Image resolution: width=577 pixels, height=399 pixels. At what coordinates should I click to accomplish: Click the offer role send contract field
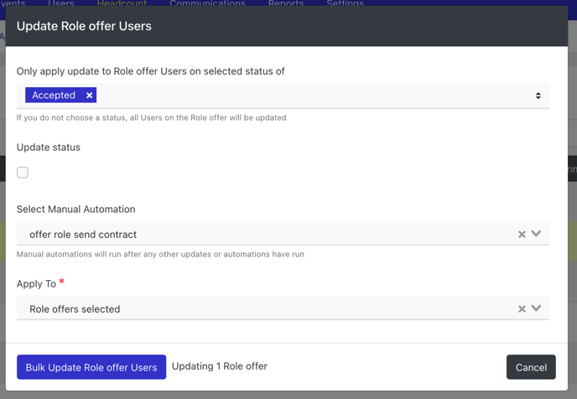tap(283, 234)
